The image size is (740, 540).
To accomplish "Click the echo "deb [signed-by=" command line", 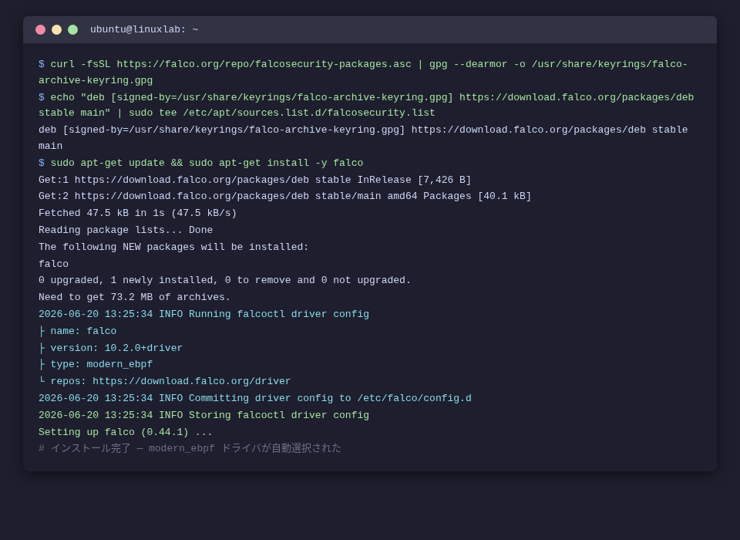I will coord(366,105).
